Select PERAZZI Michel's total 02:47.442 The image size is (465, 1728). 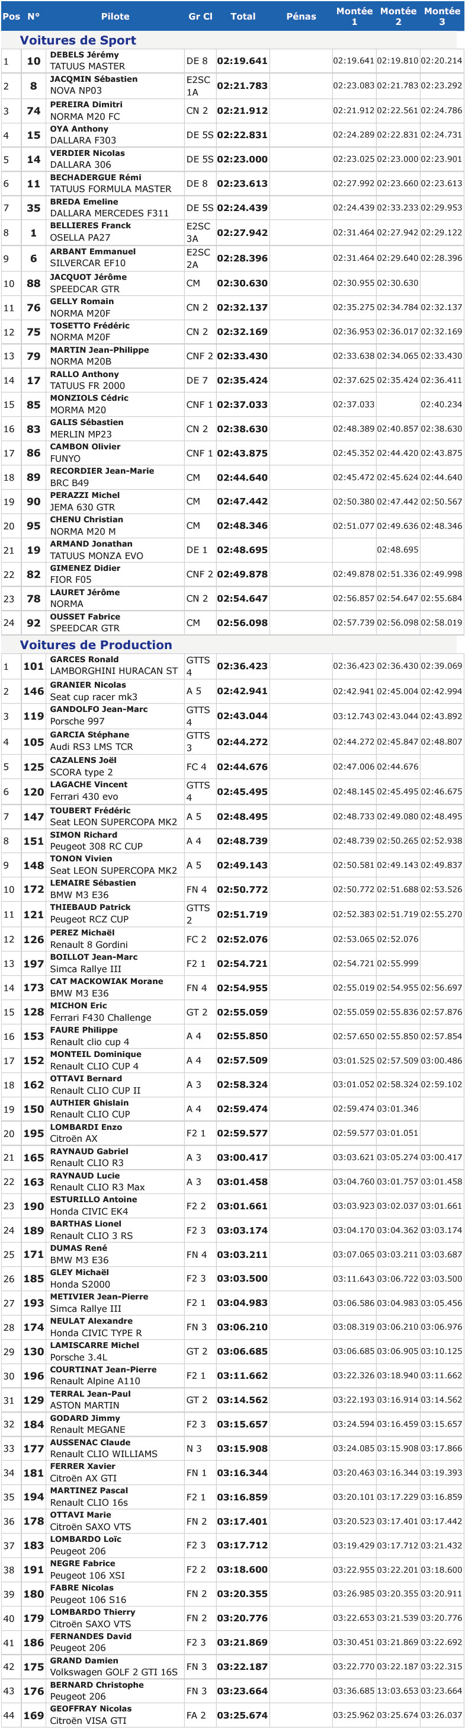tap(242, 501)
